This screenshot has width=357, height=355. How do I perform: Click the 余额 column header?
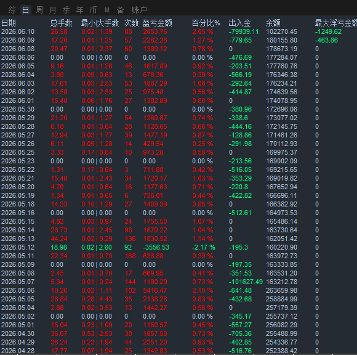point(273,23)
